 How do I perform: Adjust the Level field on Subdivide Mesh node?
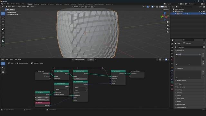[80, 79]
